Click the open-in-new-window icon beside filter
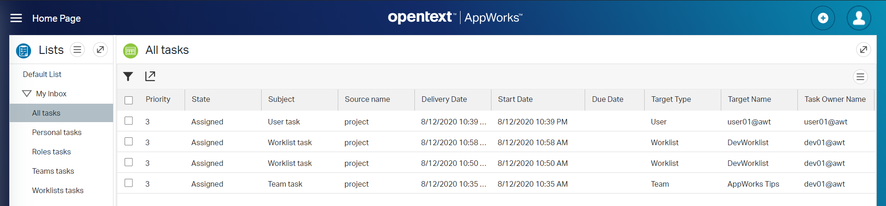 point(150,77)
